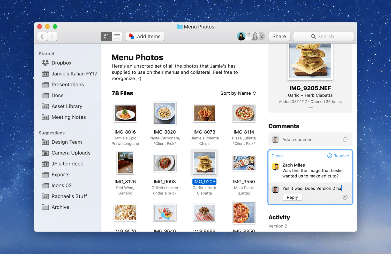Open Camera Uploads folder in sidebar

71,153
